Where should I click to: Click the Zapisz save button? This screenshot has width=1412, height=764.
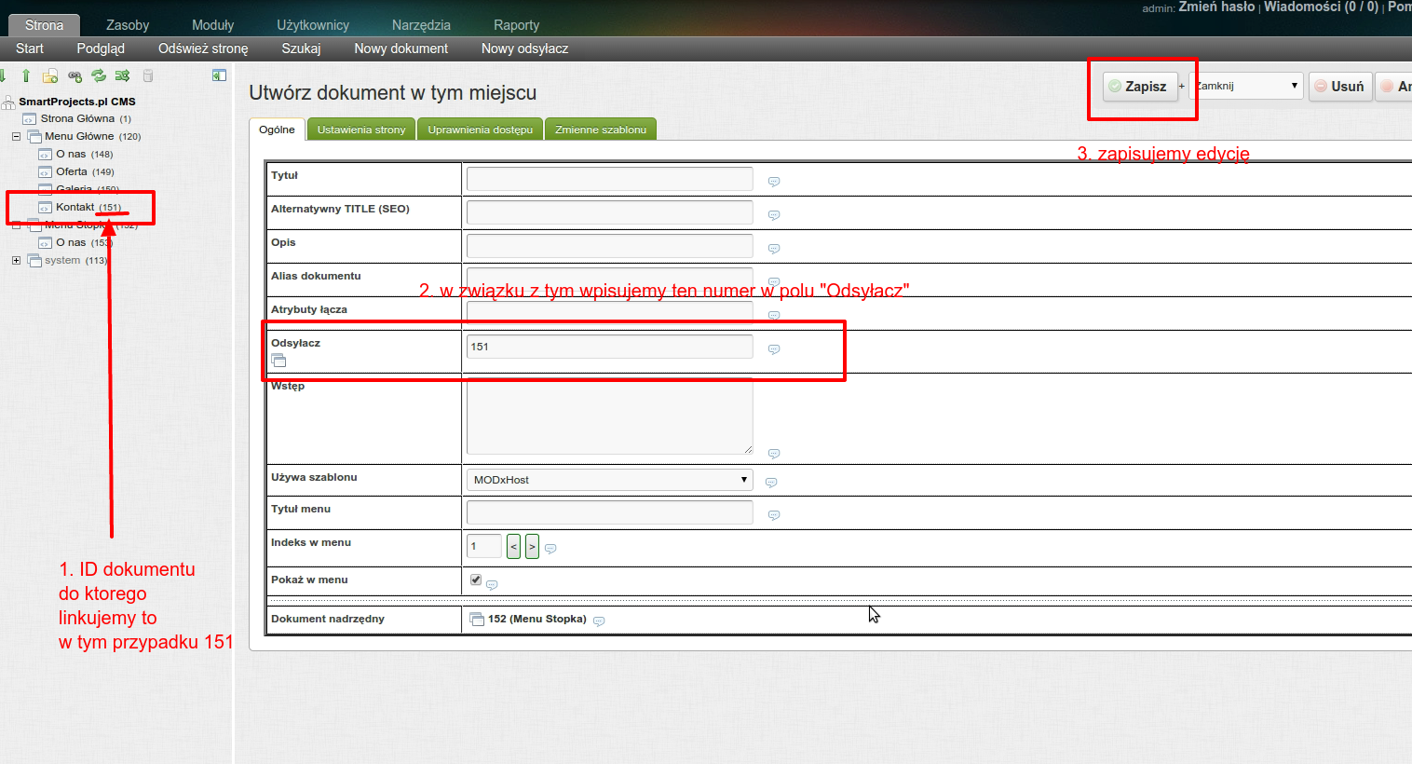tap(1140, 87)
